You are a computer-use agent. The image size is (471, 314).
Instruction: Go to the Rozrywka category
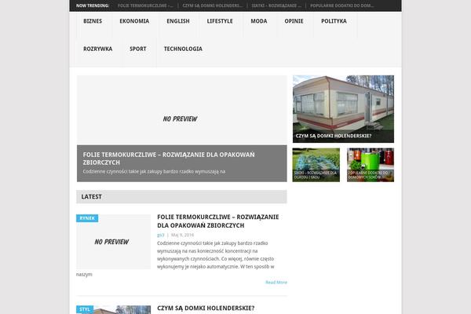[98, 49]
